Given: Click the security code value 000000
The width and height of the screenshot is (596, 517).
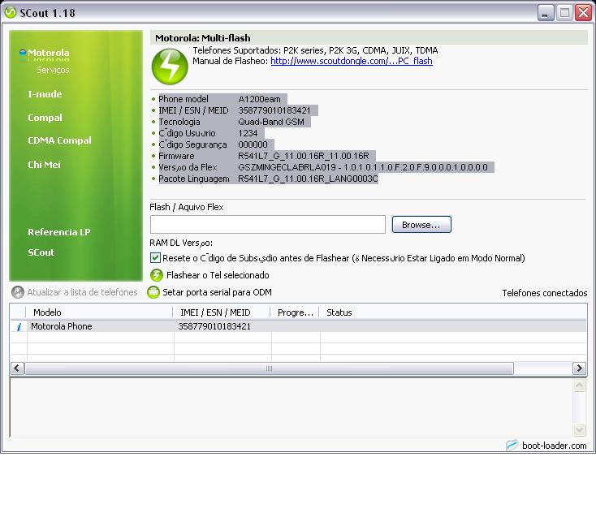Looking at the screenshot, I should (x=253, y=144).
